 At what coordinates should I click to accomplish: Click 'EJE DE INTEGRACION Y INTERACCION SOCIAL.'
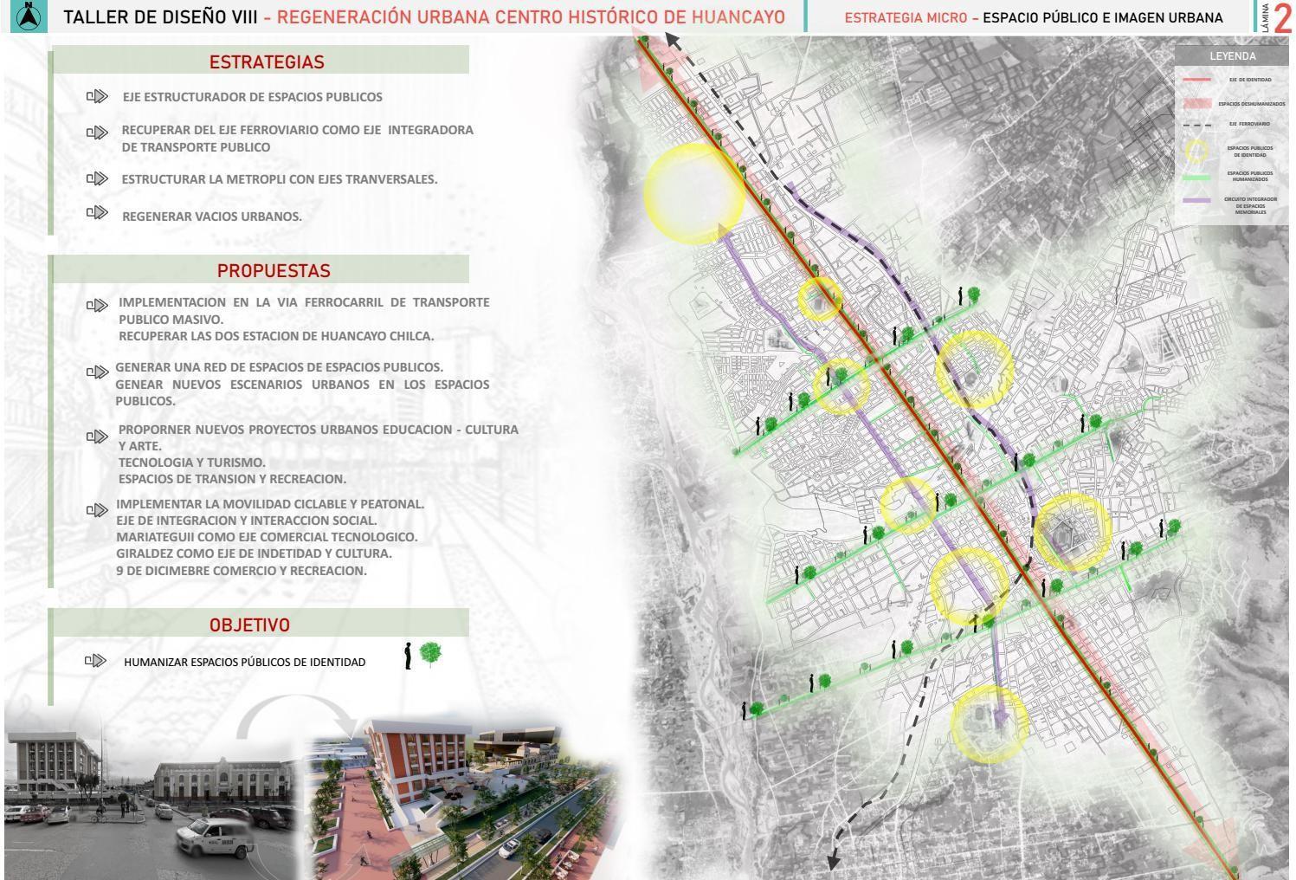pyautogui.click(x=247, y=521)
